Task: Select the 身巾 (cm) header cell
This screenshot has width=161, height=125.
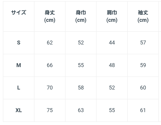Action: tap(81, 16)
